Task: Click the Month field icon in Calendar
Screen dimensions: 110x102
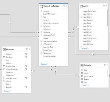Action: 82,73
